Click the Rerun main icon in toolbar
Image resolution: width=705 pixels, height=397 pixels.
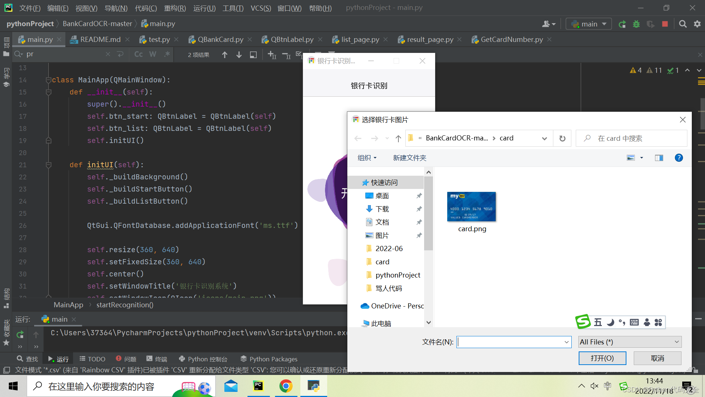[622, 24]
